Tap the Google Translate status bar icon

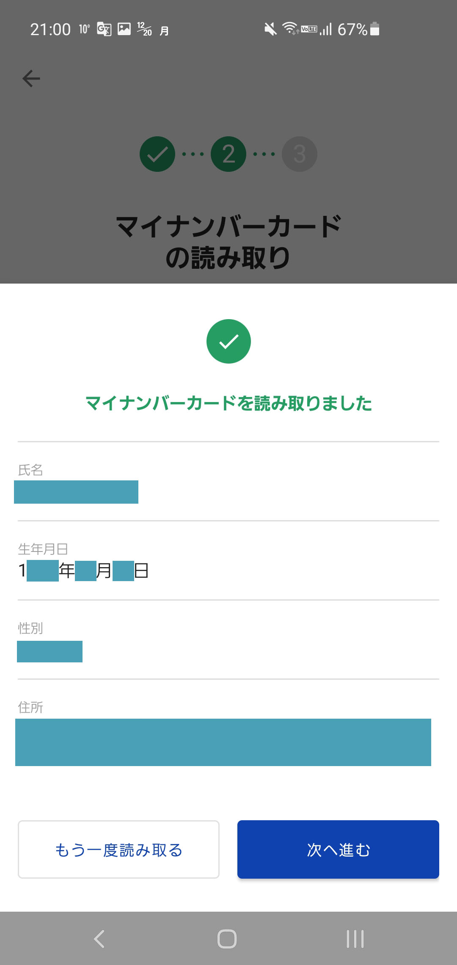tap(104, 29)
